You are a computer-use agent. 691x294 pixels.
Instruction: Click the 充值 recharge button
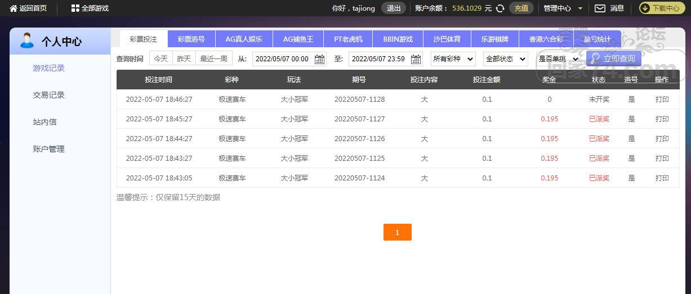pyautogui.click(x=521, y=8)
